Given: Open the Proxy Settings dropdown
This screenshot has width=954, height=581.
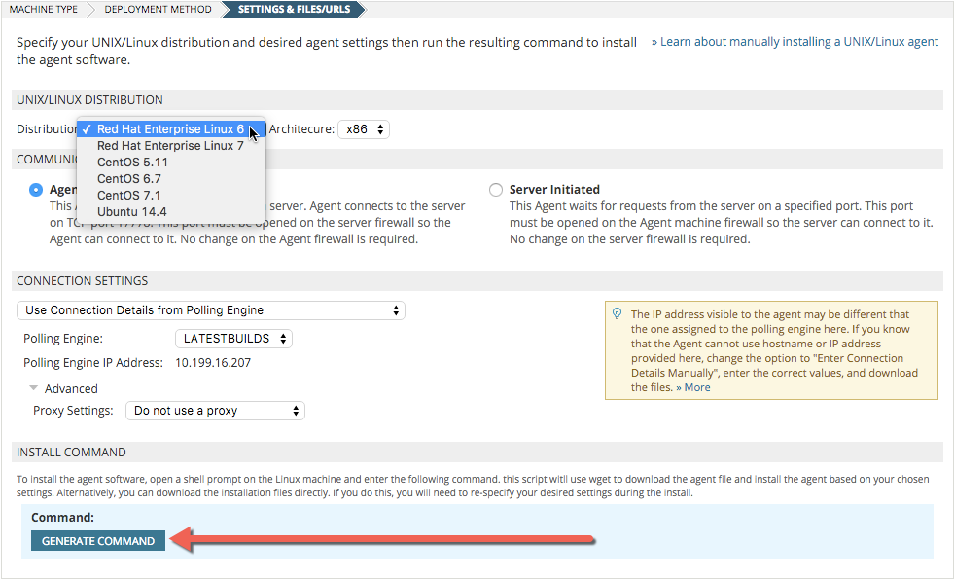Looking at the screenshot, I should coord(215,411).
